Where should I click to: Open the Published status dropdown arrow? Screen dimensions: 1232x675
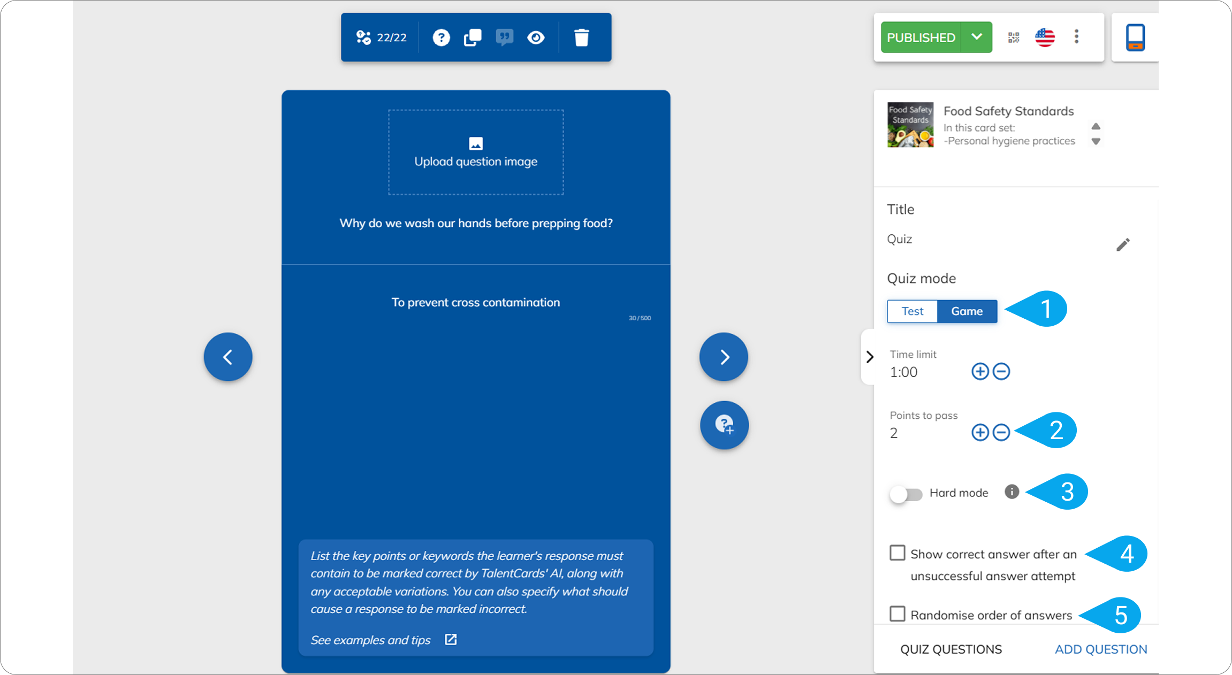(977, 37)
